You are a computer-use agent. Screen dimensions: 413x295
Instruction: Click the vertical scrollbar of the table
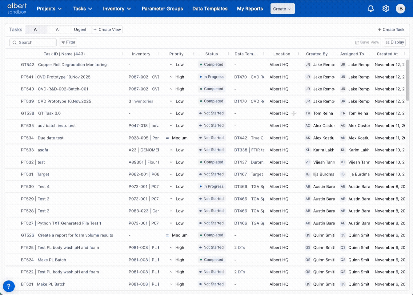pos(407,80)
